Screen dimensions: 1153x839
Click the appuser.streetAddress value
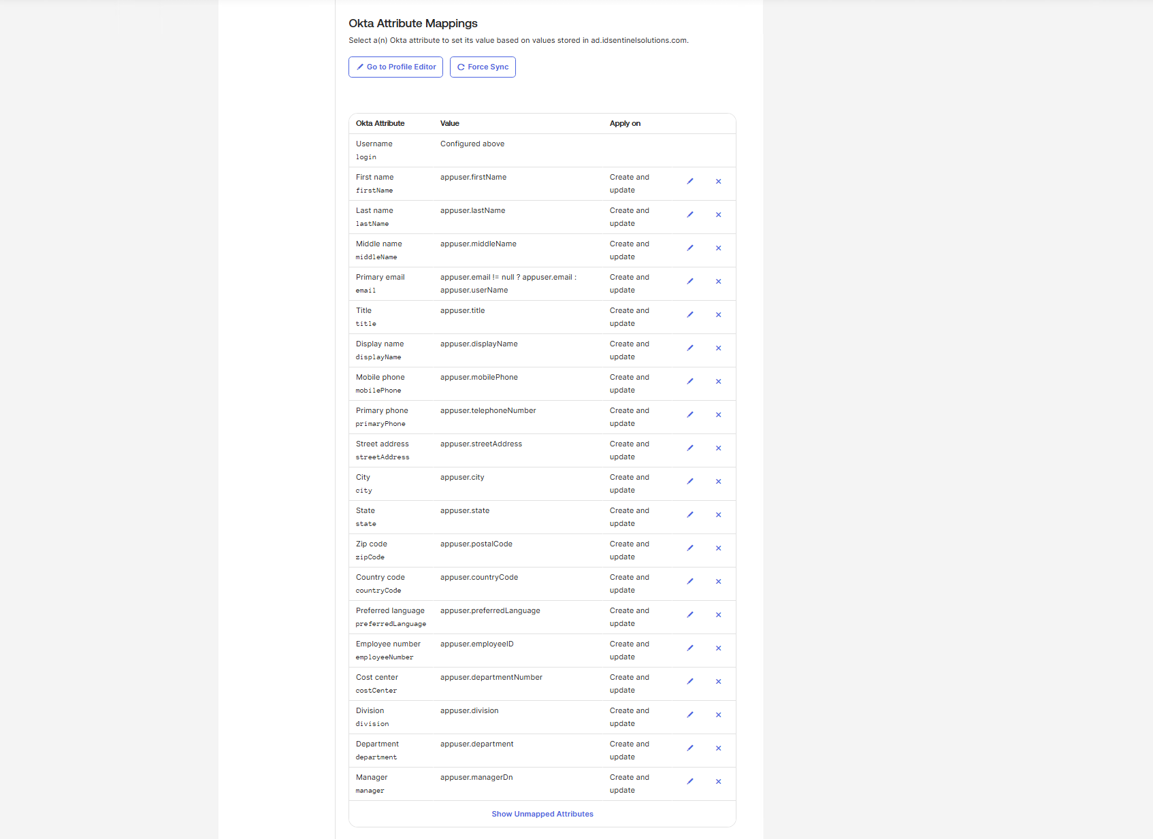(481, 444)
